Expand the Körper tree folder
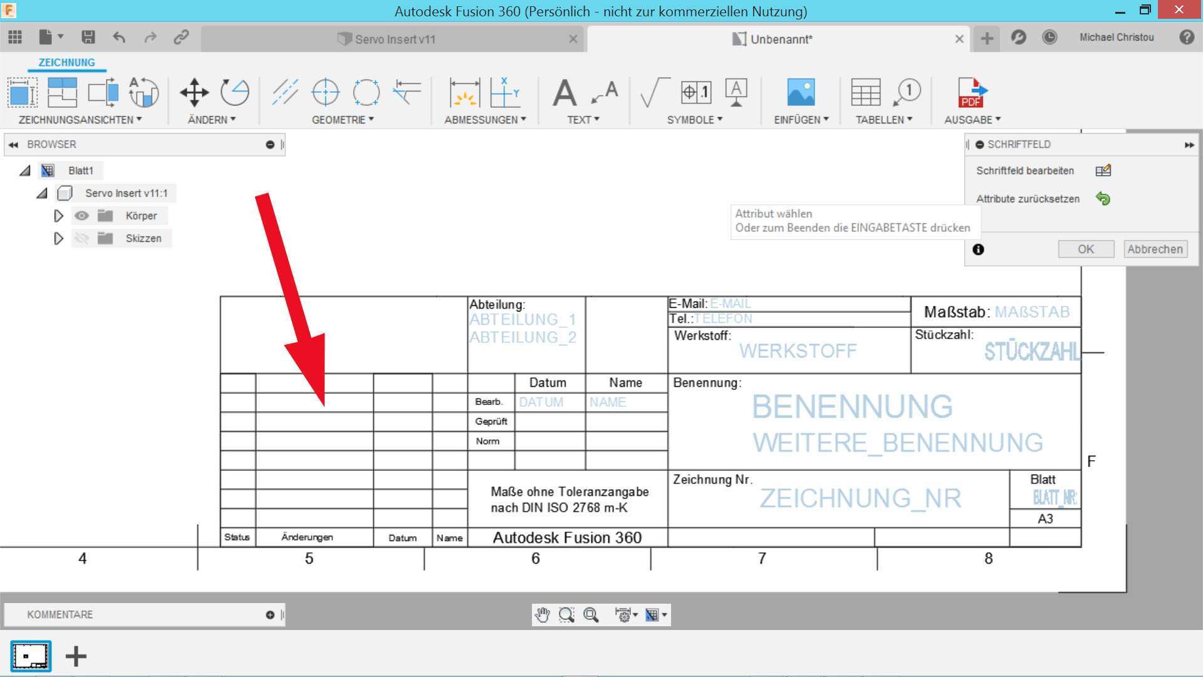Viewport: 1203px width, 677px height. click(58, 216)
